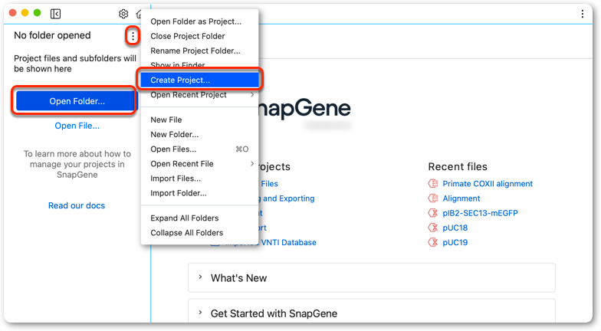The height and width of the screenshot is (331, 601).
Task: Click the Primate COXII alignment file icon
Action: coord(432,184)
